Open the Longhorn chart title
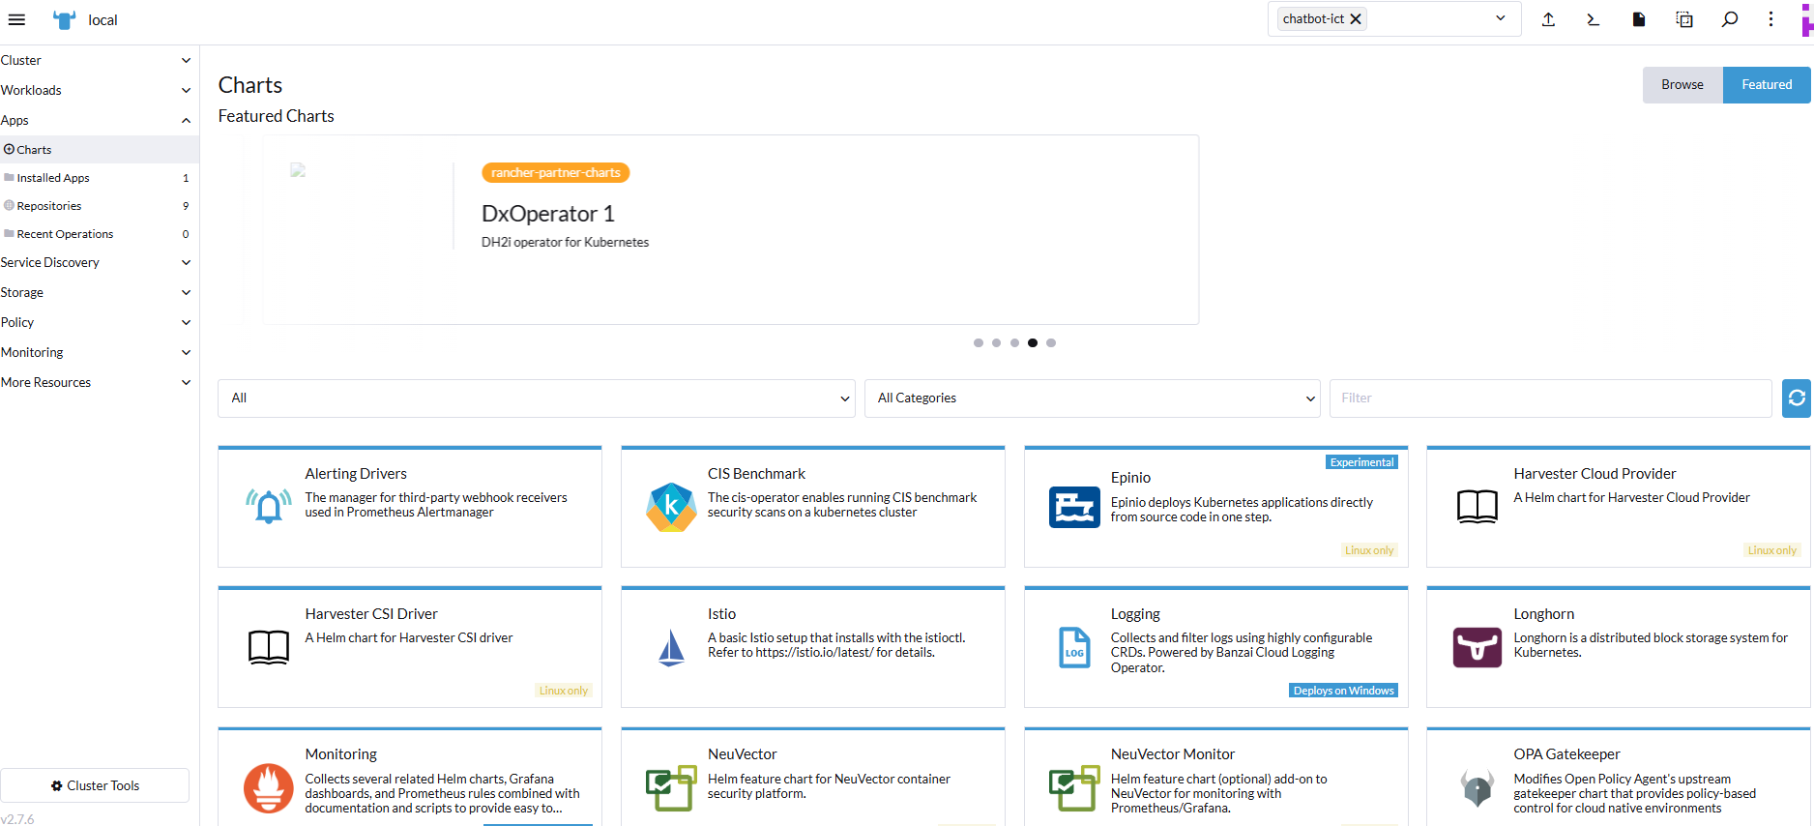 coord(1543,614)
